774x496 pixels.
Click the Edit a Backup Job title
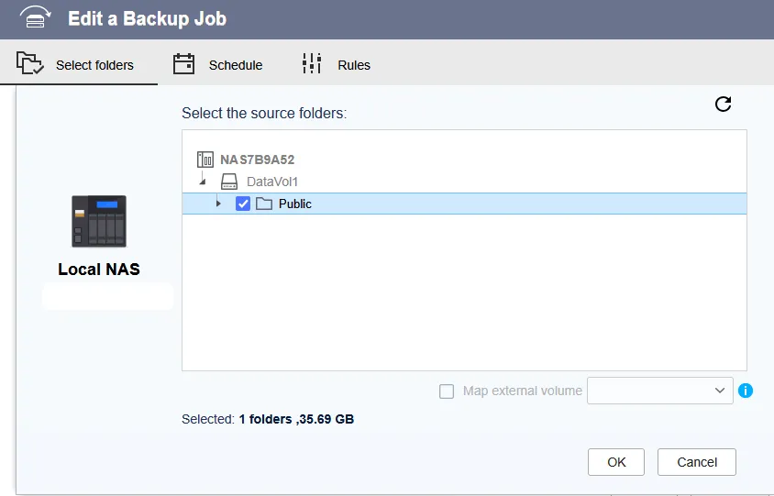pos(147,18)
